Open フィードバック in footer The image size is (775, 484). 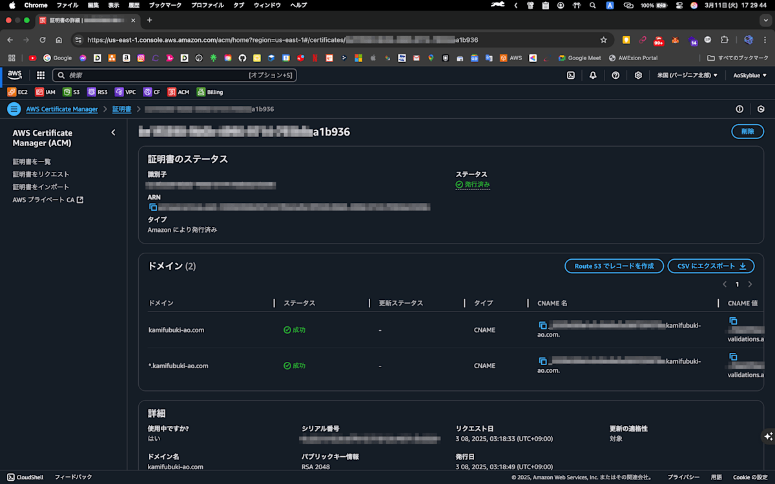[73, 477]
